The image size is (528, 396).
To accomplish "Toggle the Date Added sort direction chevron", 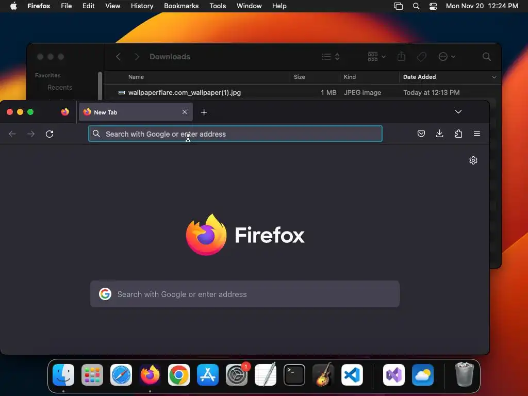I will (494, 77).
